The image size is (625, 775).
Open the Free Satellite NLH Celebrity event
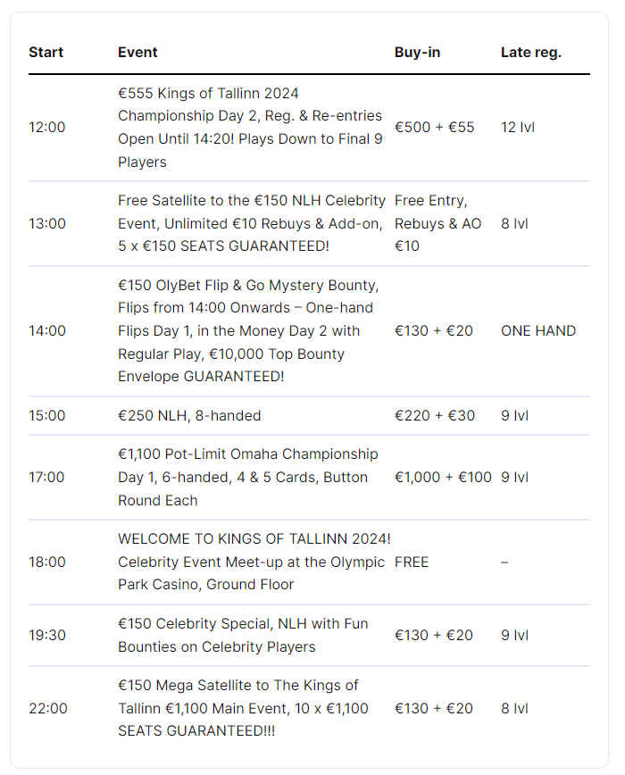pos(251,223)
